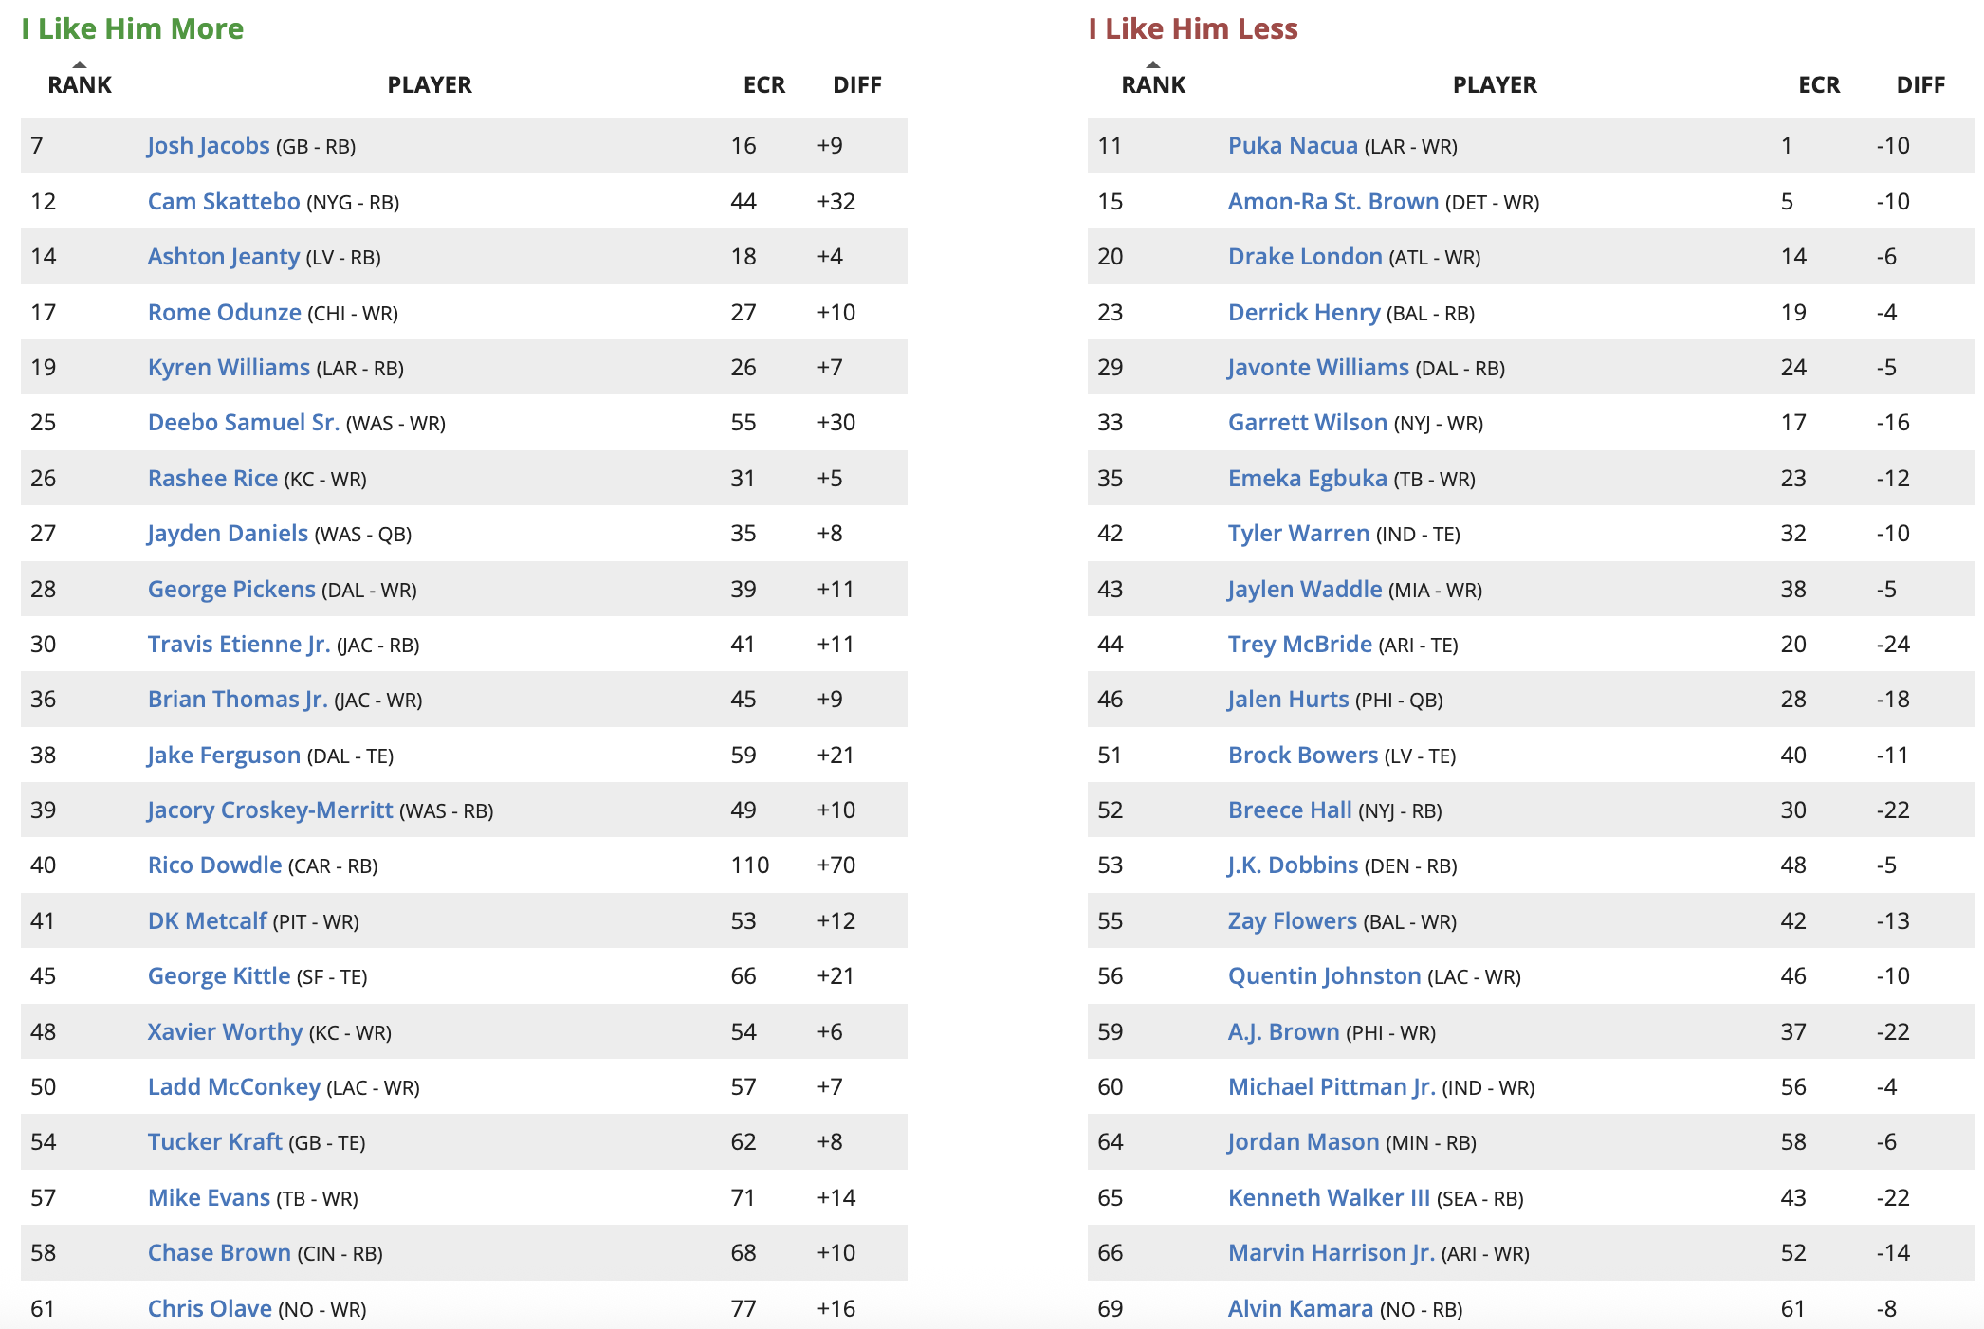Open Jalen Hurts player link
Image resolution: width=1984 pixels, height=1329 pixels.
(x=1288, y=700)
